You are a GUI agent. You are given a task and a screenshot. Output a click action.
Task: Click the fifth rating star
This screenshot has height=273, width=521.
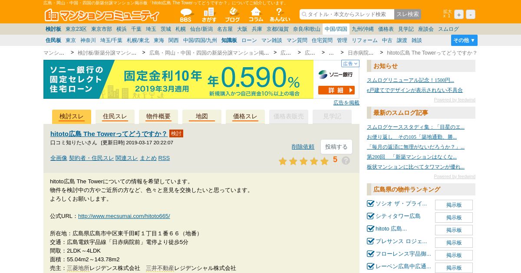pyautogui.click(x=324, y=161)
